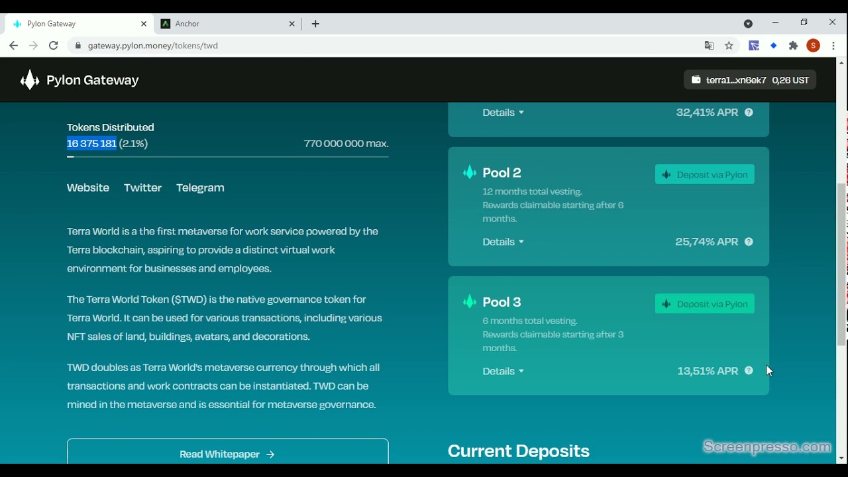This screenshot has height=477, width=848.
Task: Click the 25,74% APR value
Action: [706, 242]
